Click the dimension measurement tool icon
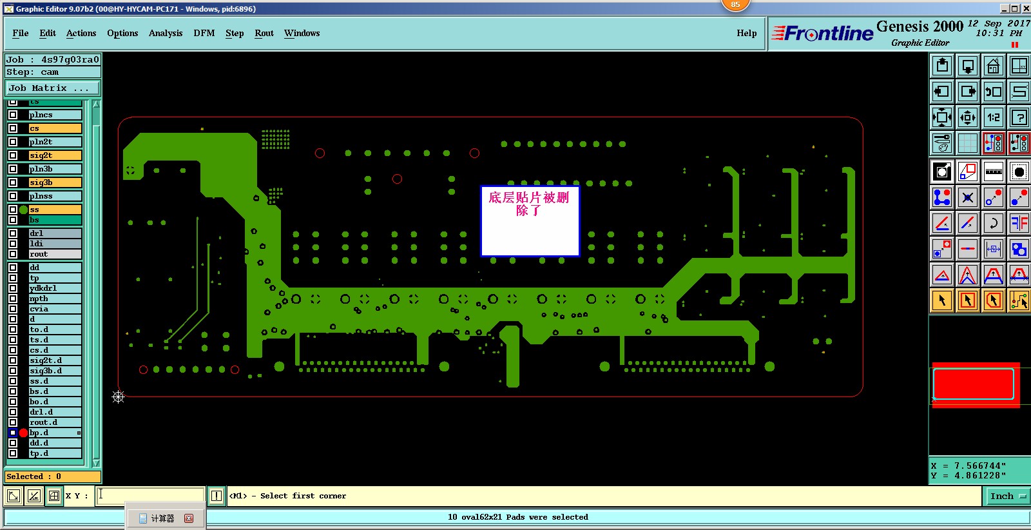Viewport: 1031px width, 530px height. click(x=994, y=249)
